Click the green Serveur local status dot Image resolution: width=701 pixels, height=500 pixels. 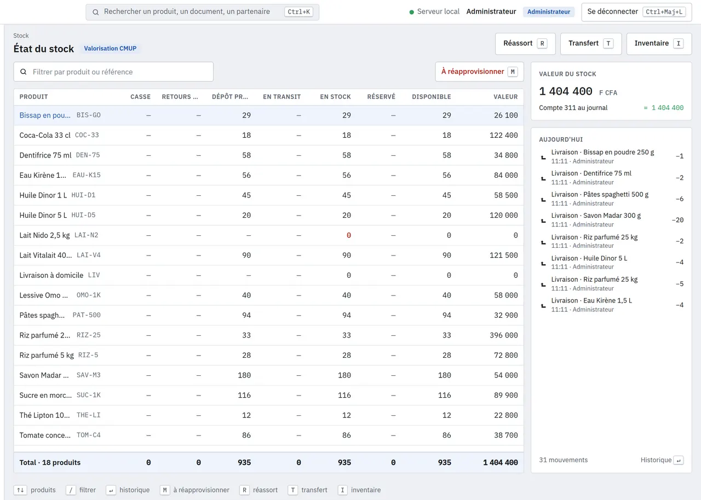click(412, 12)
